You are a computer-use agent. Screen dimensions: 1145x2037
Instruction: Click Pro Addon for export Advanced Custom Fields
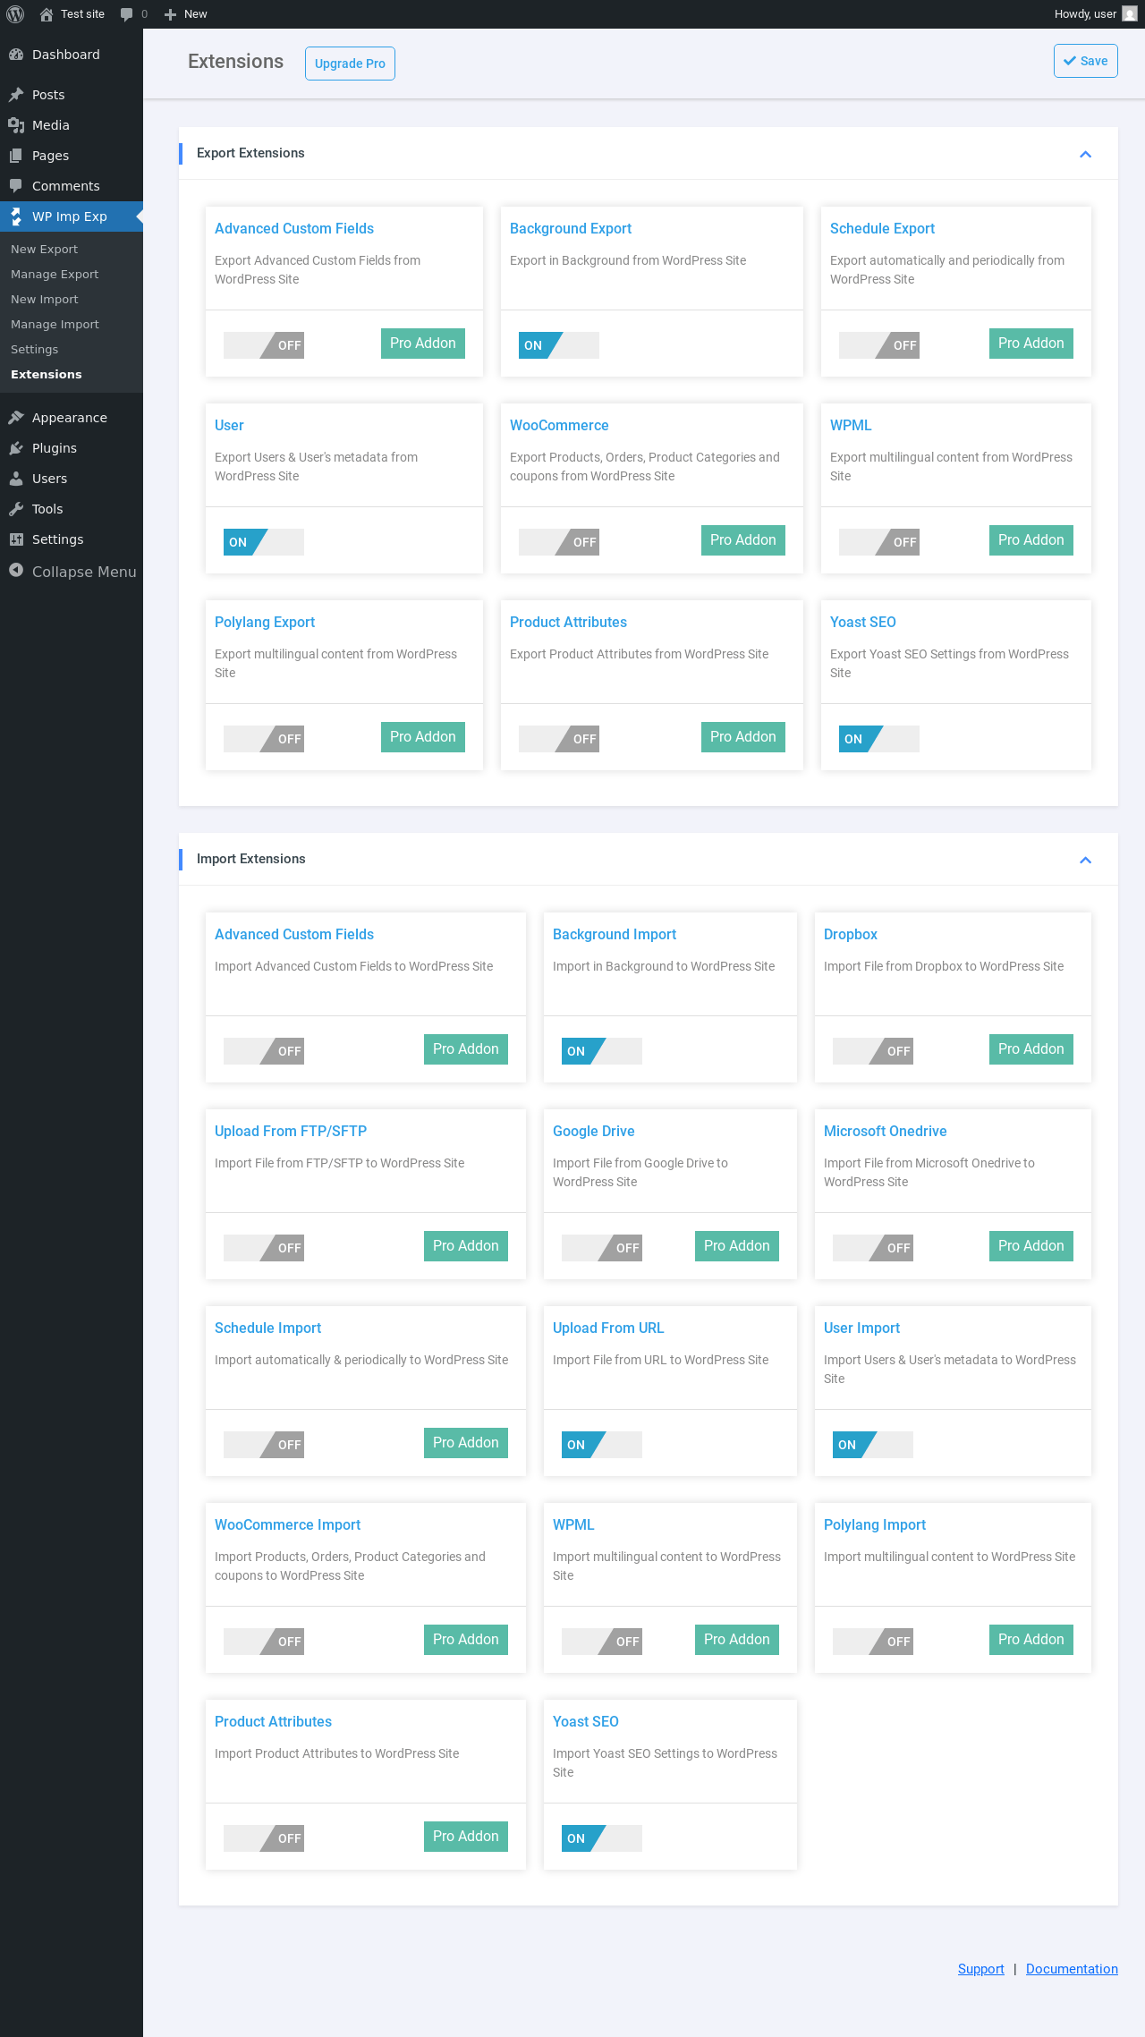click(x=423, y=344)
